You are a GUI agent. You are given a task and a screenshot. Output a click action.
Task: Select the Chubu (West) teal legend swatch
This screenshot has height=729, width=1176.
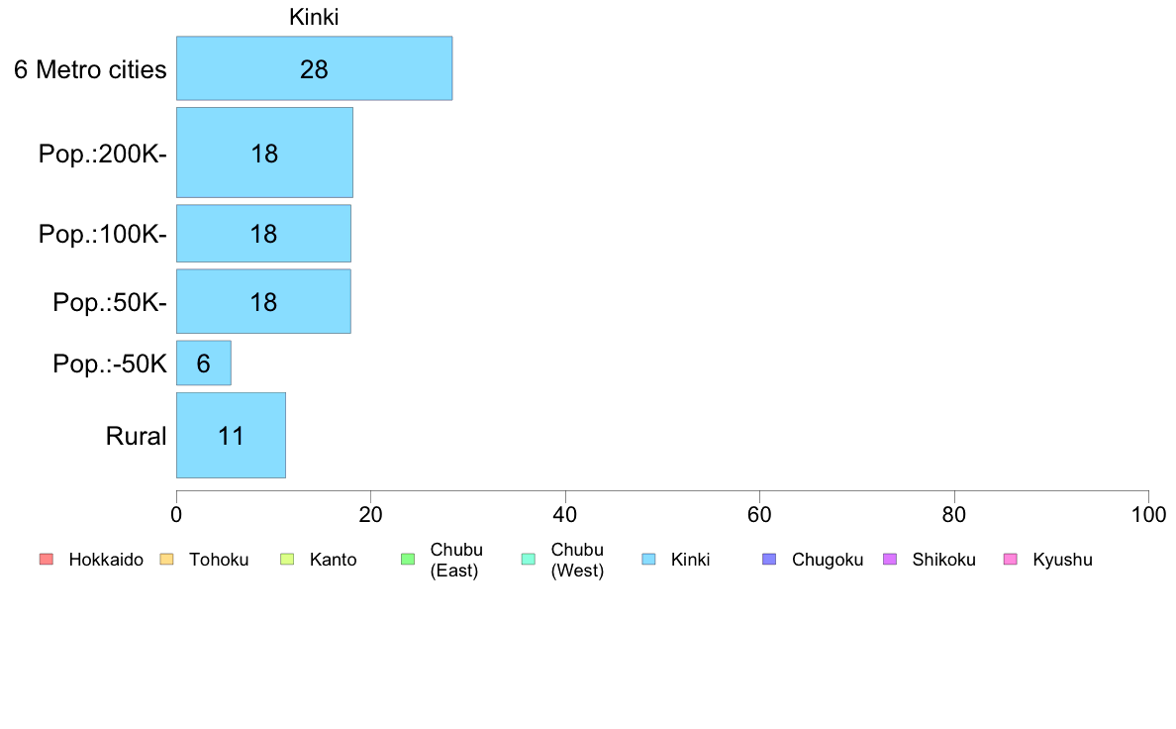pos(528,560)
